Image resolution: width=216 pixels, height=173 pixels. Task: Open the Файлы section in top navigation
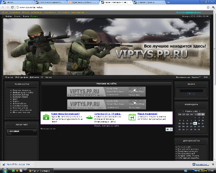click(9, 16)
